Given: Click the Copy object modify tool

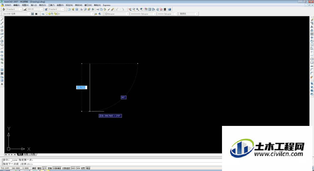Looking at the screenshot, I should pos(312,23).
